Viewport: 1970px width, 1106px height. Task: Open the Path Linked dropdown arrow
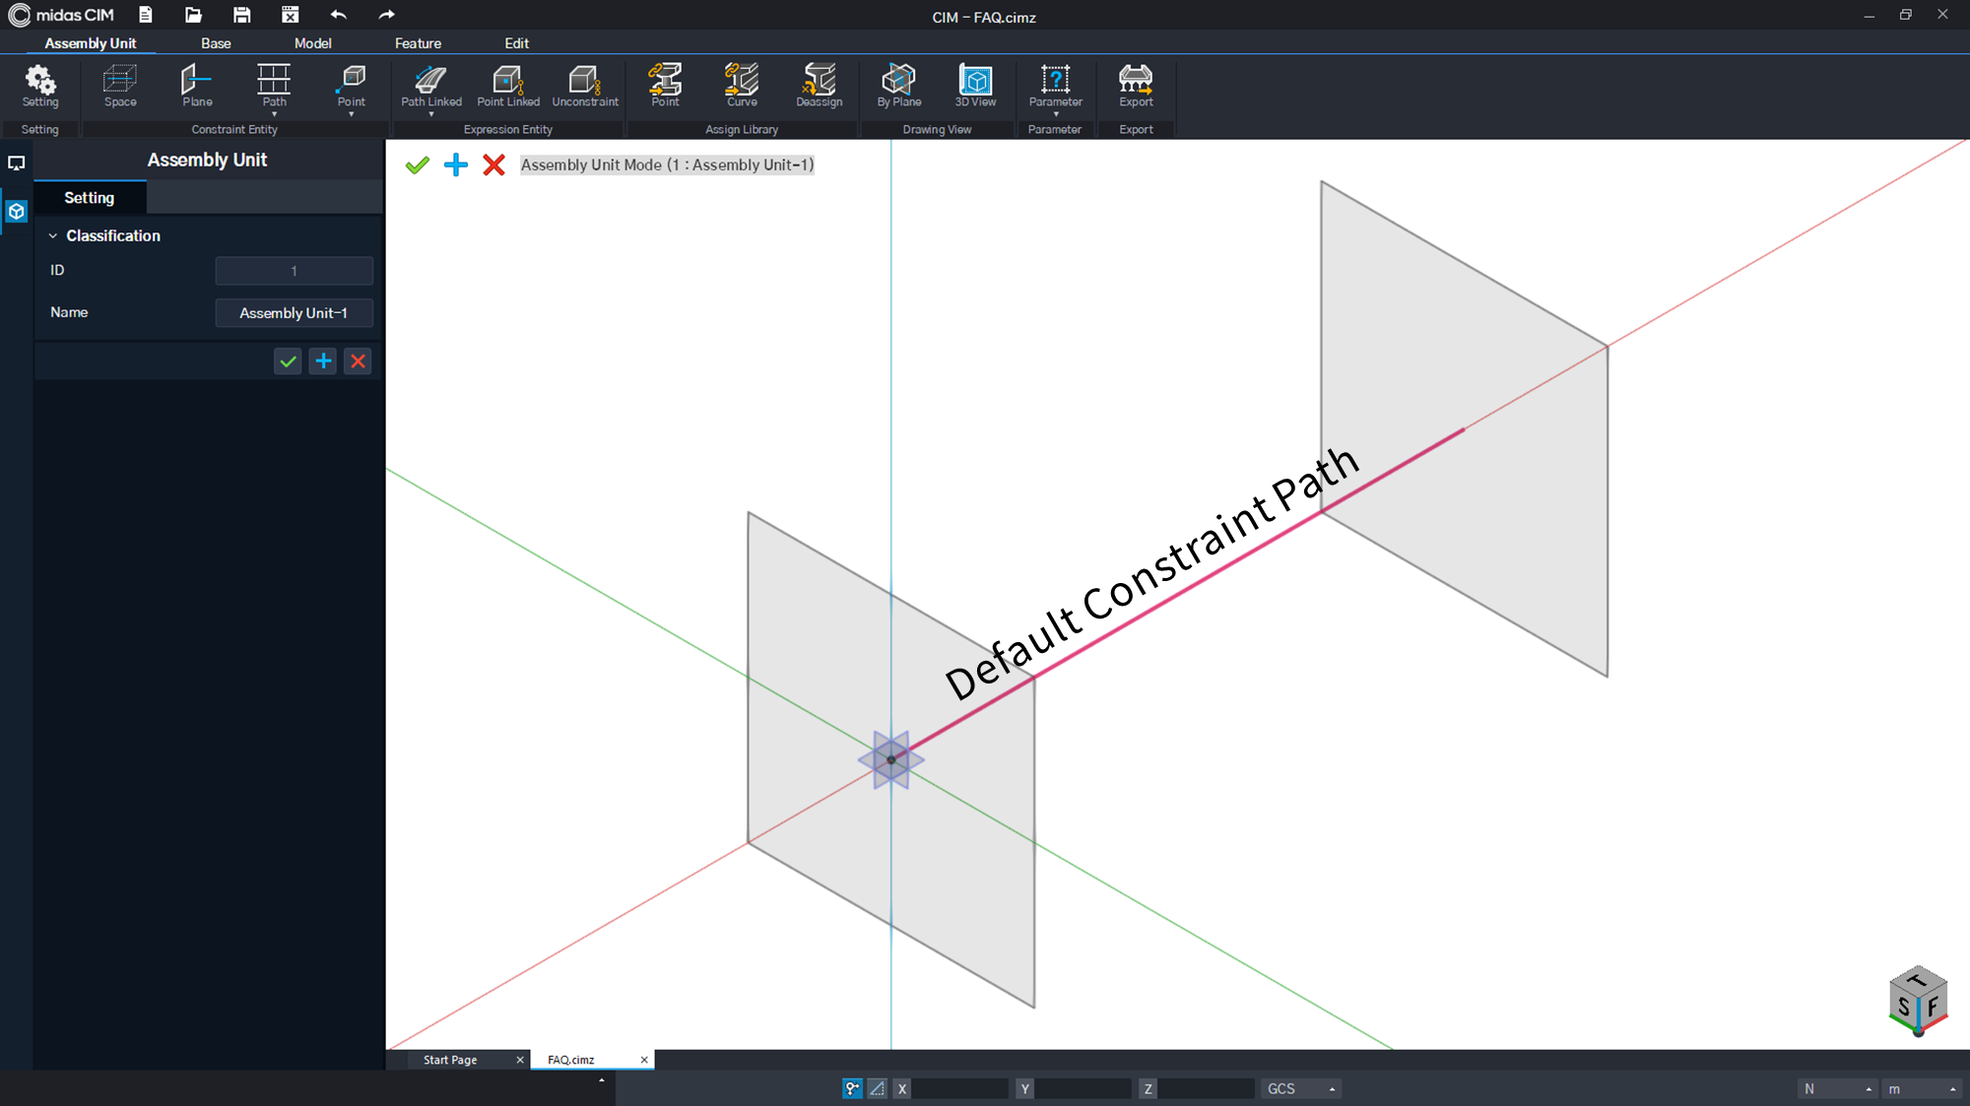point(431,114)
